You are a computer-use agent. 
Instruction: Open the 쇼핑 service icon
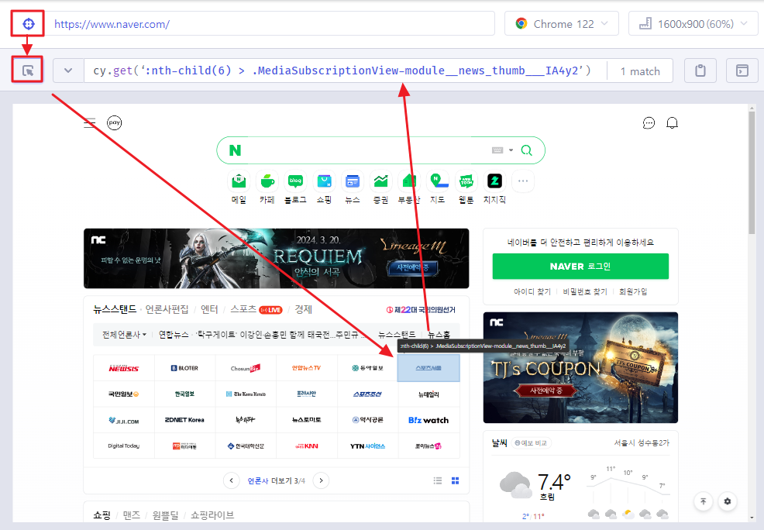pyautogui.click(x=324, y=181)
